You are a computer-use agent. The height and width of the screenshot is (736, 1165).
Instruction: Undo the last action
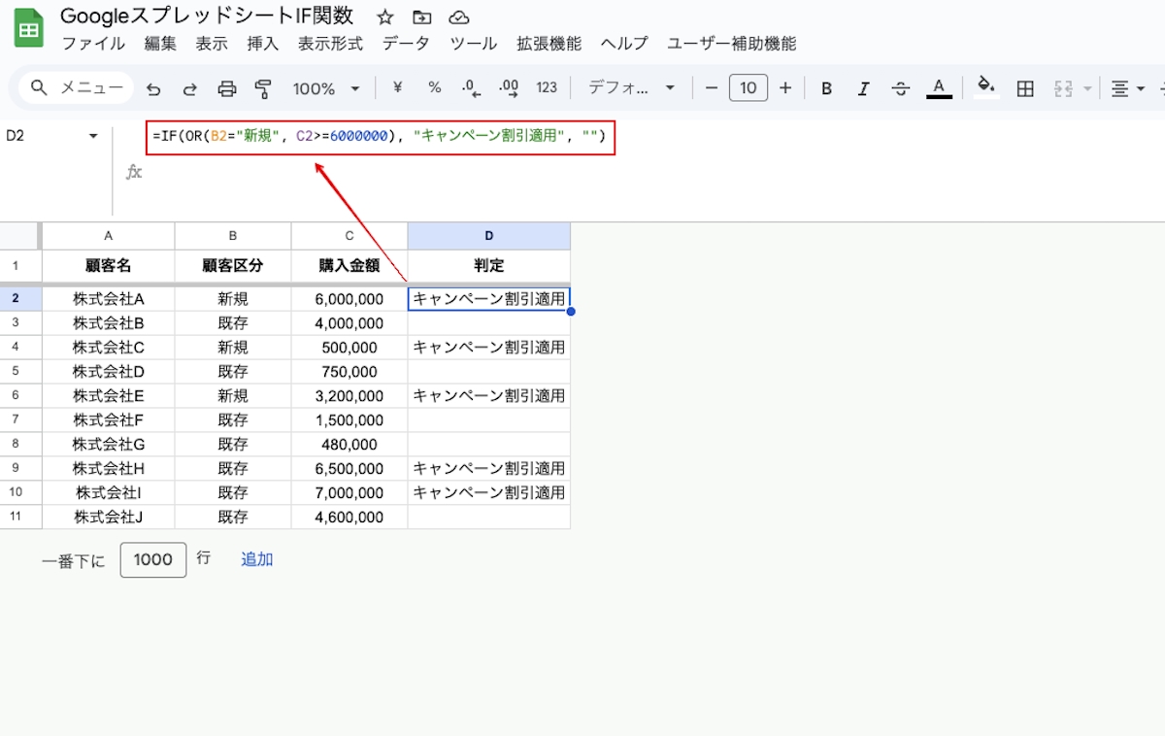click(153, 88)
